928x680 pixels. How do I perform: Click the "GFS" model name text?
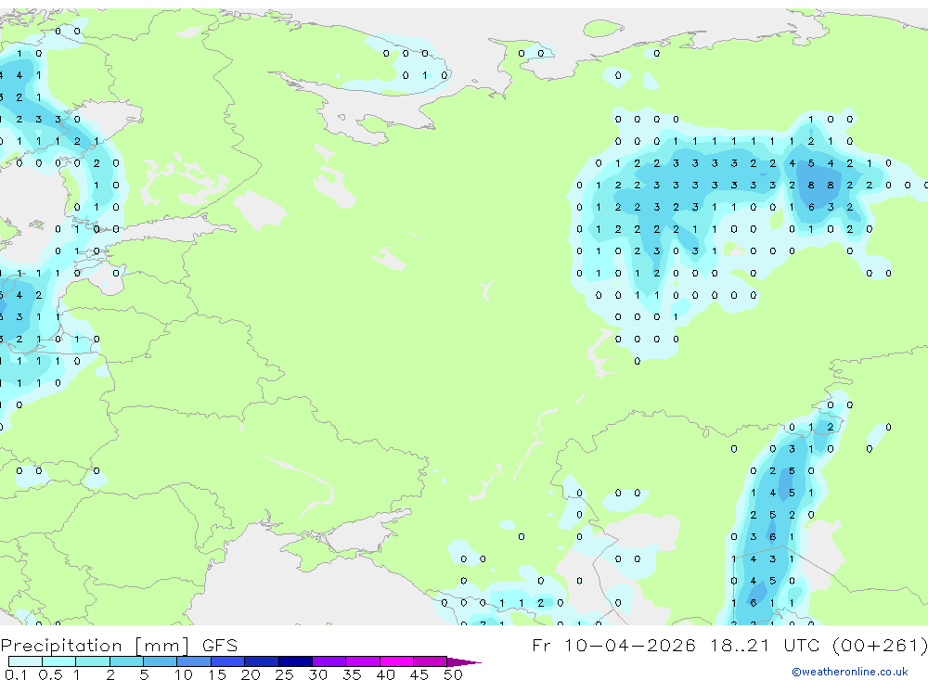[x=220, y=646]
